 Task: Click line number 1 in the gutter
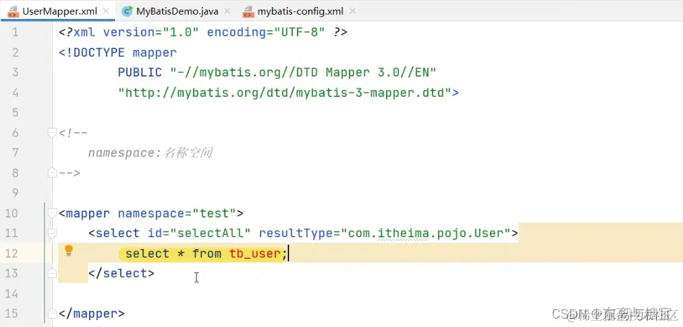pos(15,32)
